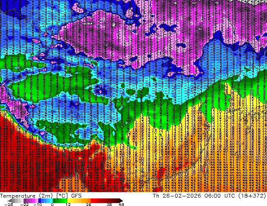The image size is (267, 206).
Task: Click the '0' legend label
Action: 52,204
